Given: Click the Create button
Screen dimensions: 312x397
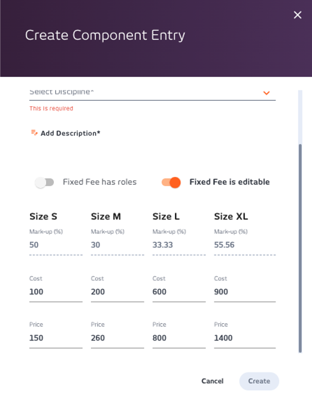Looking at the screenshot, I should 259,381.
